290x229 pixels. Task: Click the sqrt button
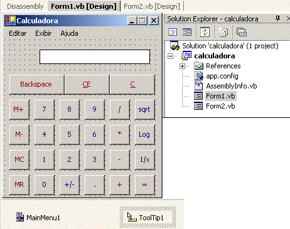(145, 110)
